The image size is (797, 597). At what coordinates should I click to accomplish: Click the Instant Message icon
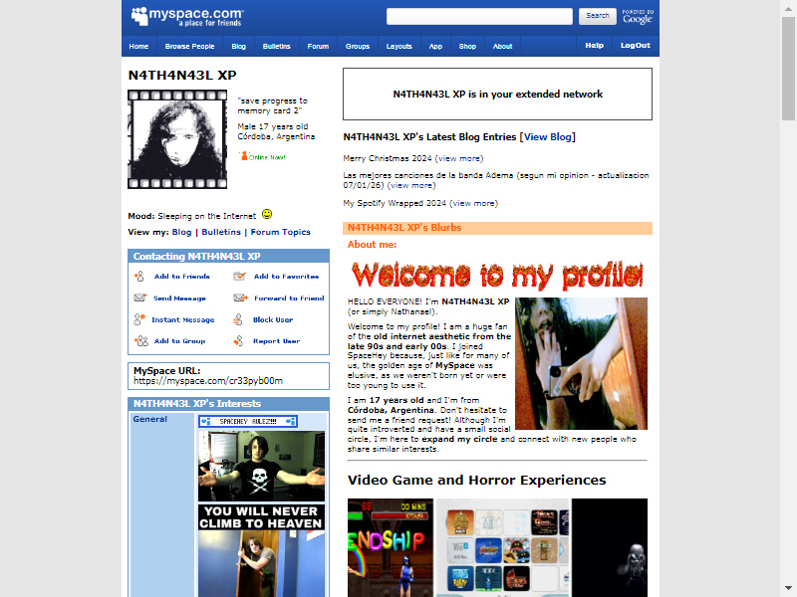tap(138, 319)
